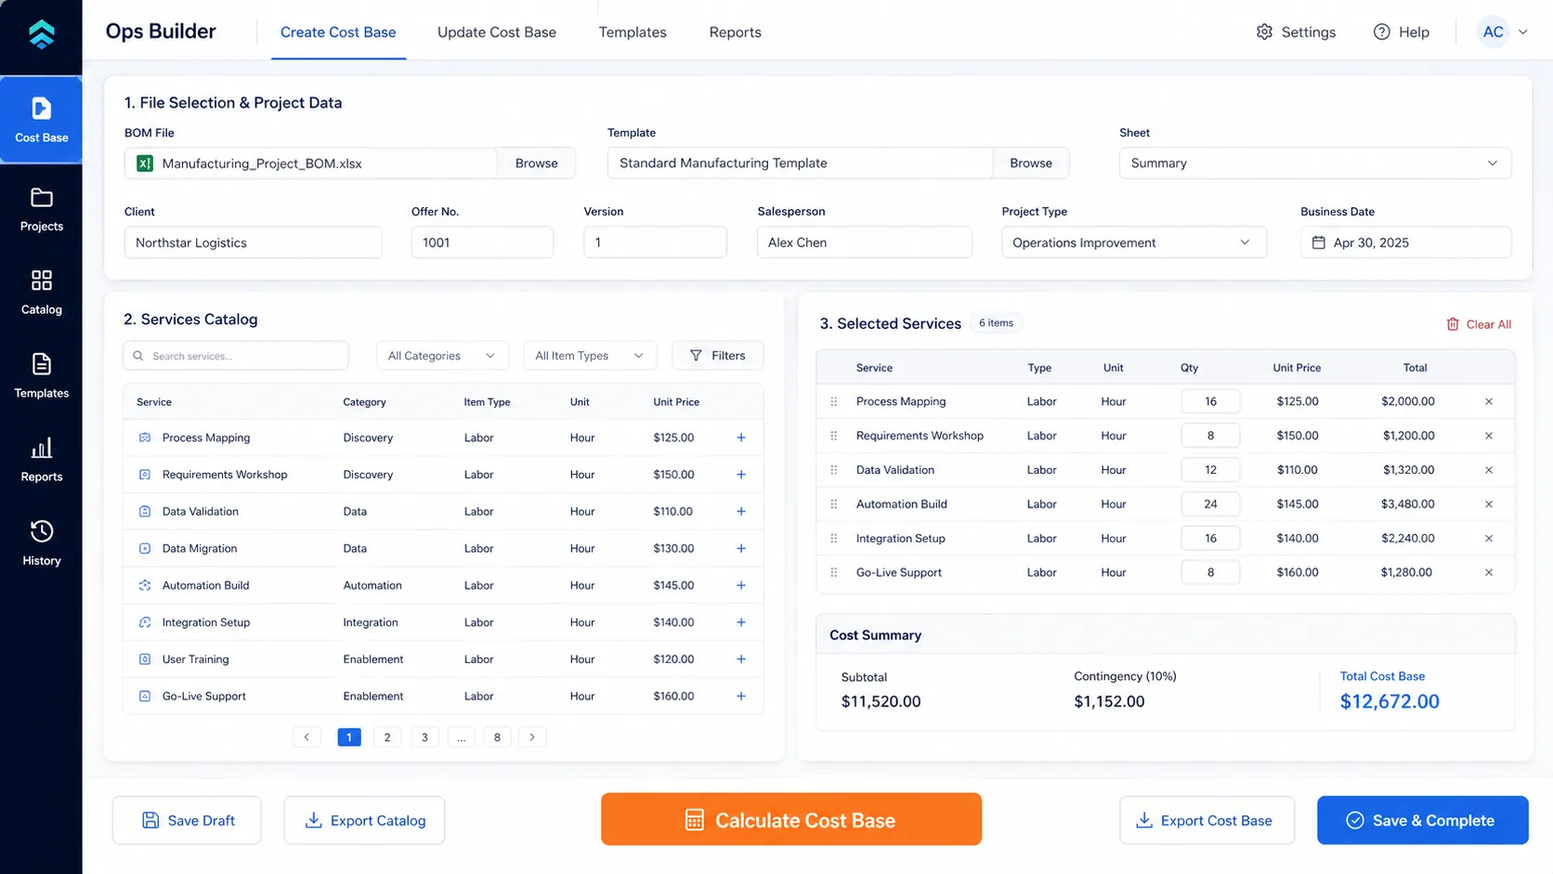
Task: Remove Automation Build from selected services
Action: click(1489, 504)
